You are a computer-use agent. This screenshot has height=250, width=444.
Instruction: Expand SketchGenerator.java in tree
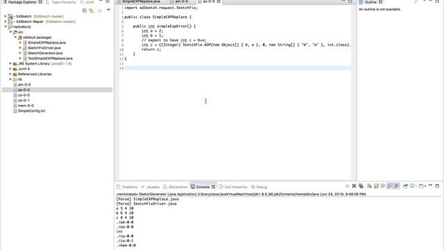pyautogui.click(x=20, y=53)
